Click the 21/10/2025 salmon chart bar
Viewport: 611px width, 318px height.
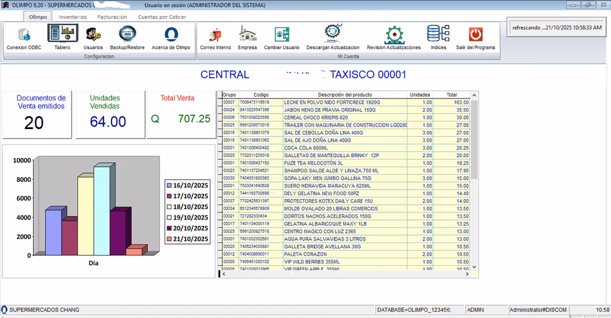(135, 251)
